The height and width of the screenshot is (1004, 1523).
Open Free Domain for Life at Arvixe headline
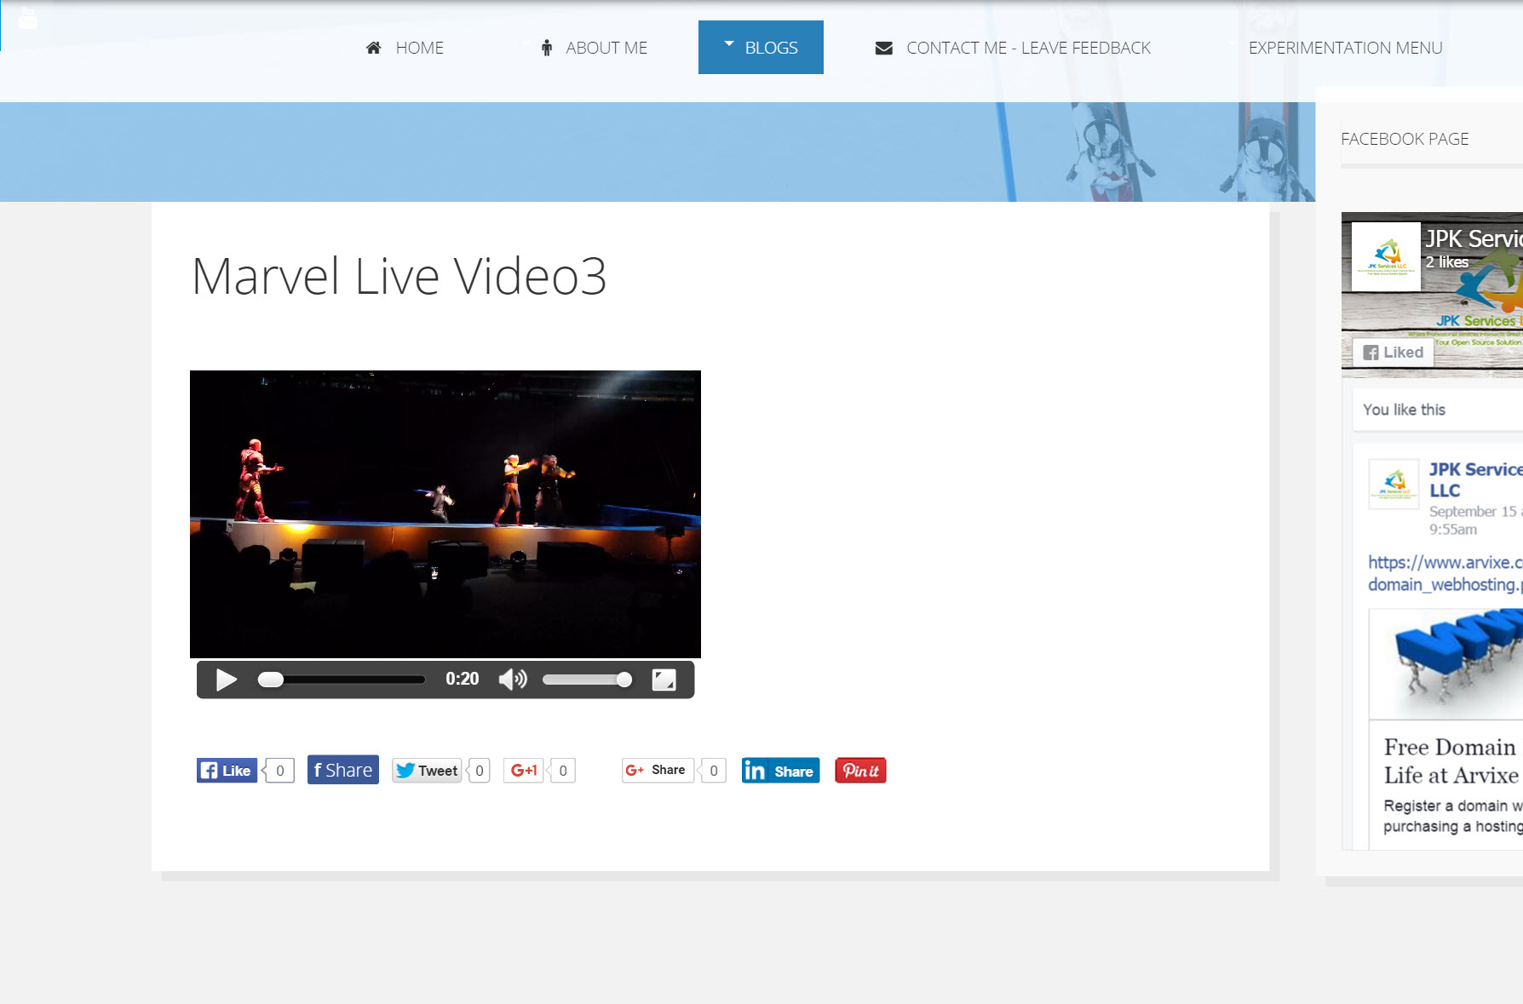[x=1451, y=761]
